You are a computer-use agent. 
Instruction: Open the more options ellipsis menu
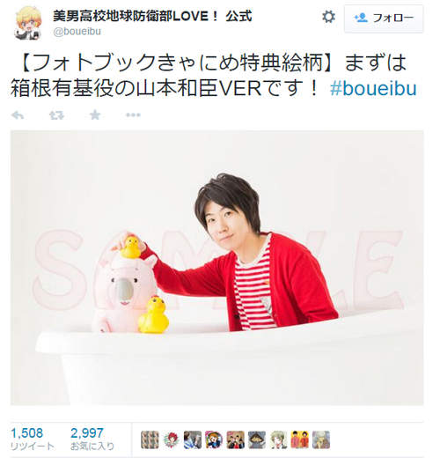[133, 115]
